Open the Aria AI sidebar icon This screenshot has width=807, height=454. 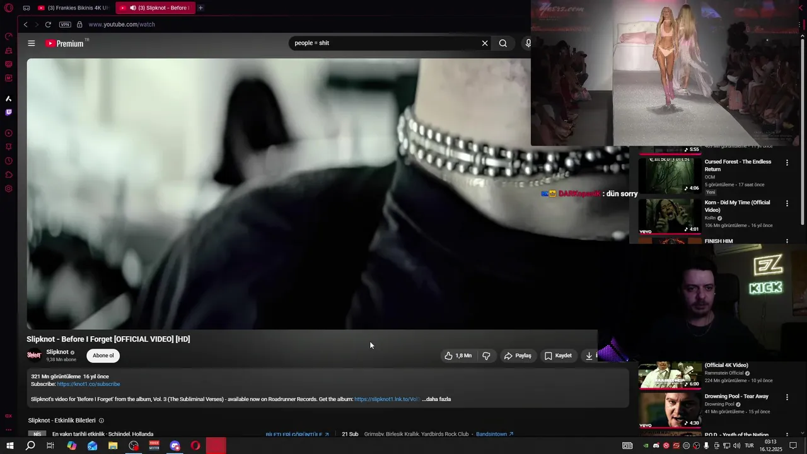pos(9,98)
